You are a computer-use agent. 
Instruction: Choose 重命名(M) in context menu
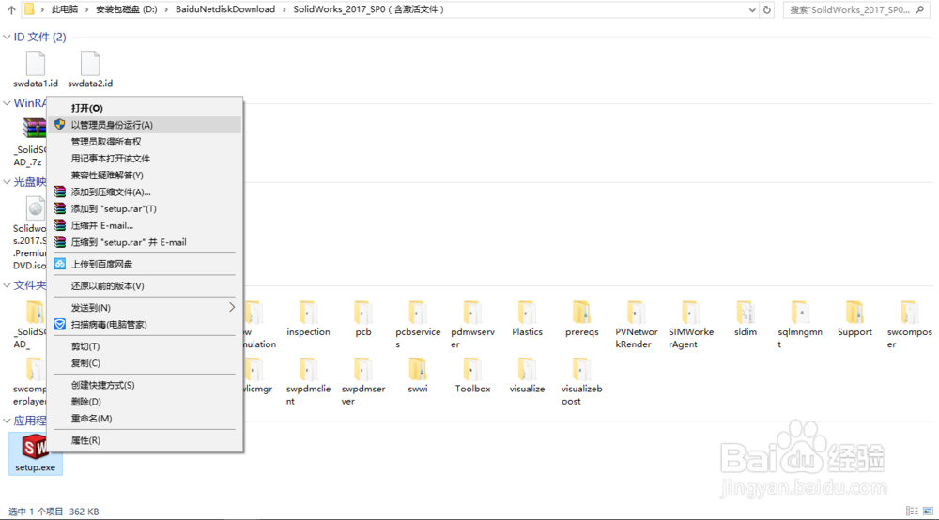pos(145,419)
